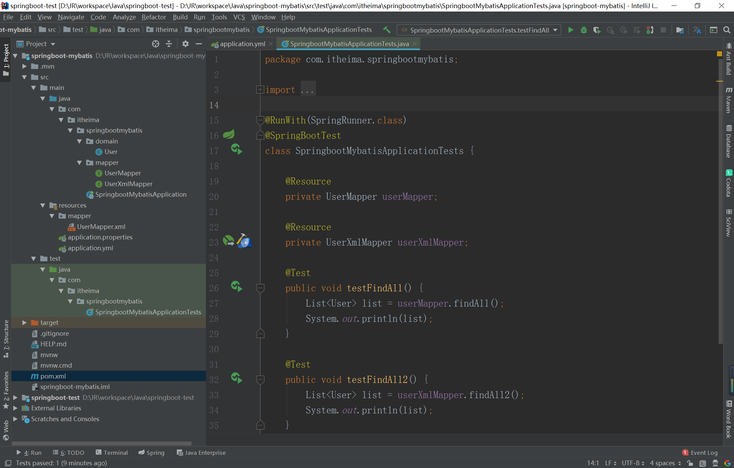Toggle the 1: Project side tool window button
Image resolution: width=734 pixels, height=468 pixels.
pyautogui.click(x=6, y=60)
